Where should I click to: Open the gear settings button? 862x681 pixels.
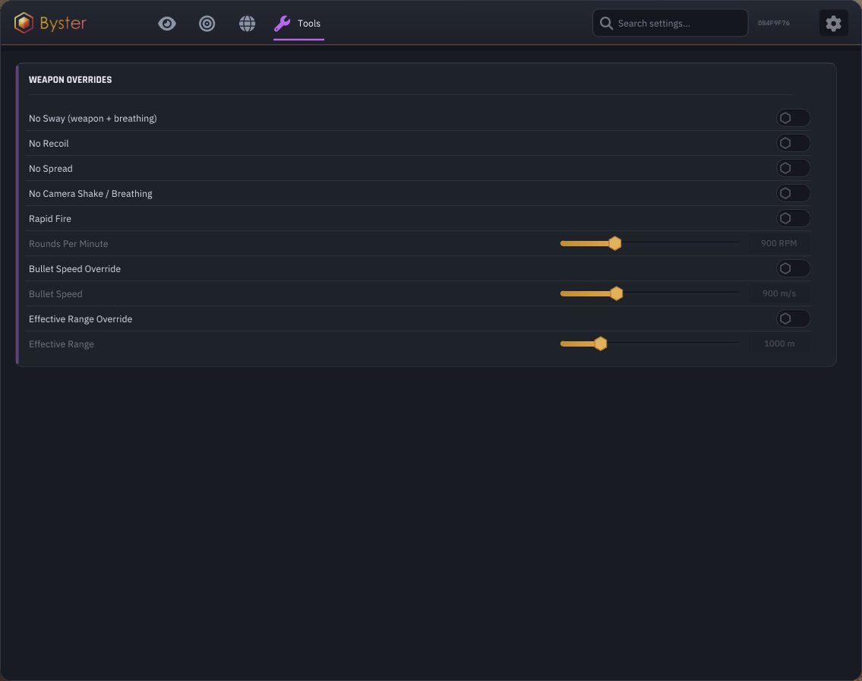833,23
